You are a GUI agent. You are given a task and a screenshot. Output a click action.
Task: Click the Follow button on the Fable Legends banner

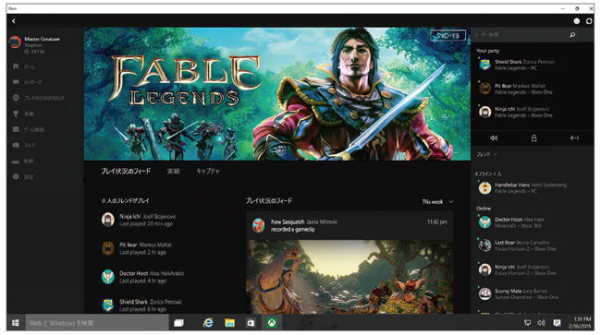point(448,36)
